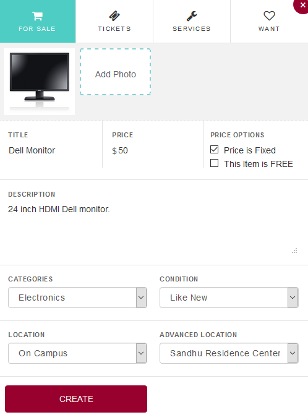
Task: Switch to the Services tab label
Action: tap(192, 29)
